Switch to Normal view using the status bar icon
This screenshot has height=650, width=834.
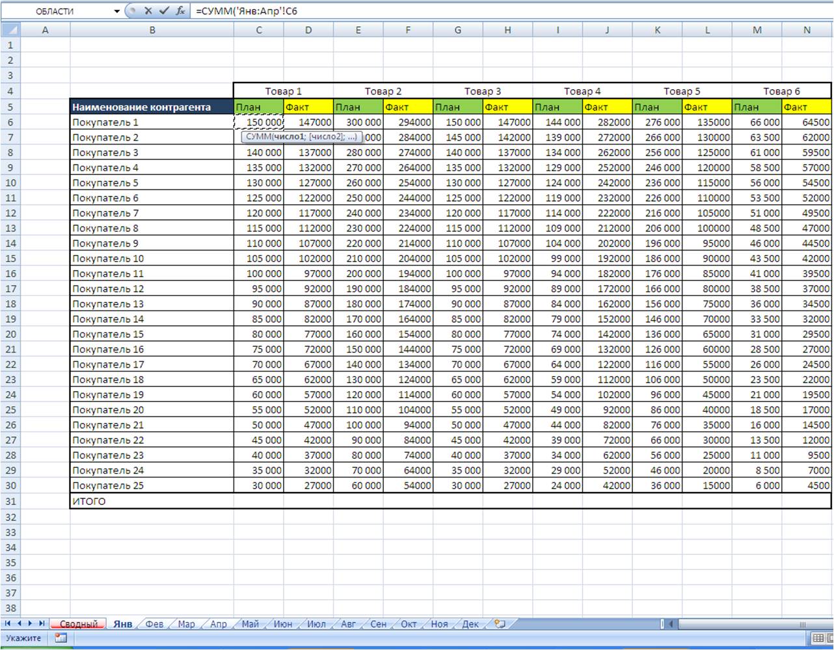pos(818,638)
